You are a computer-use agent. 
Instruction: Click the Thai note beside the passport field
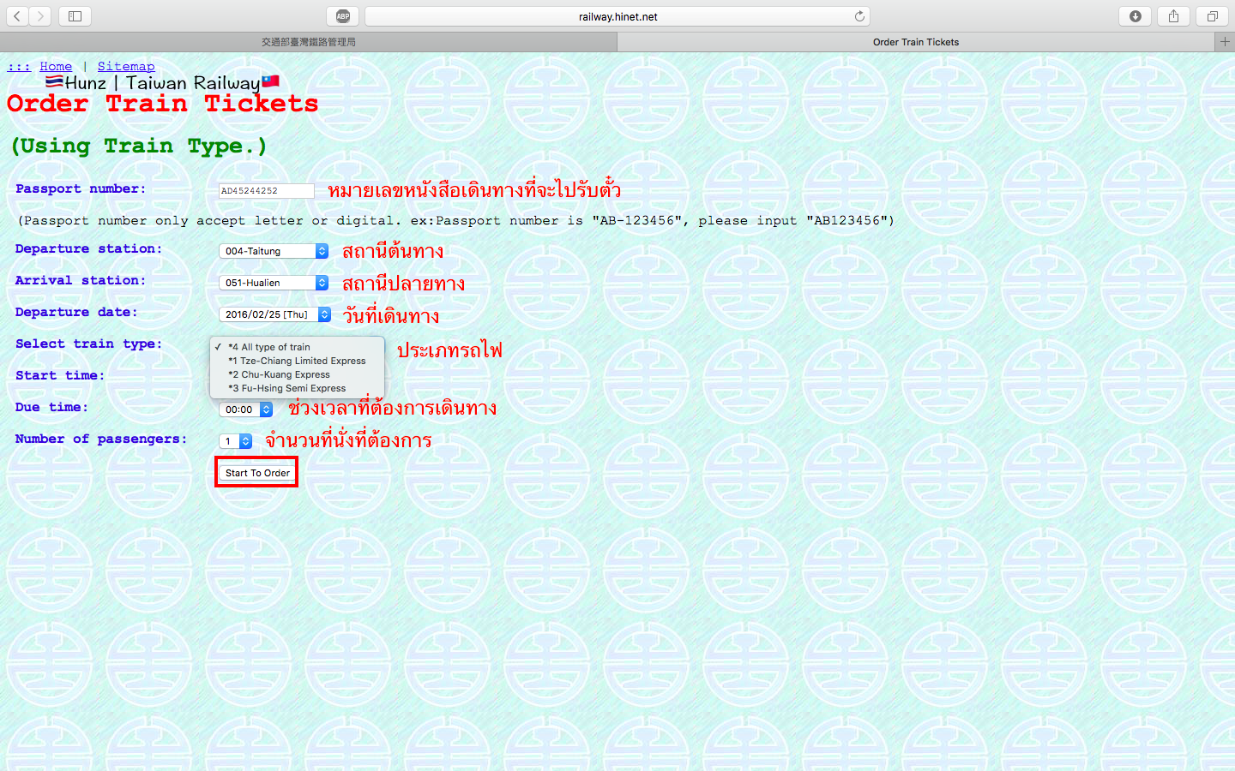click(474, 189)
